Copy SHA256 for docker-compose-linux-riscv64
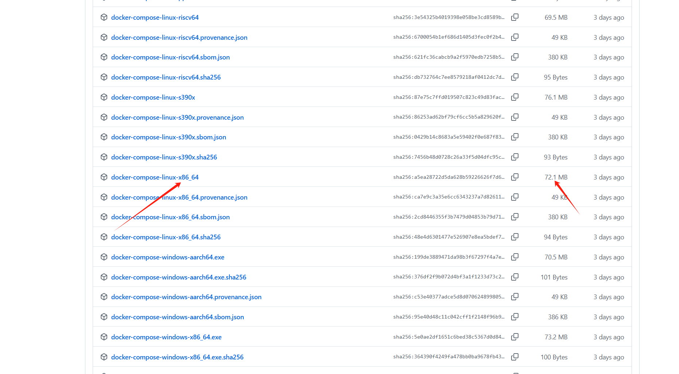This screenshot has width=679, height=374. [x=515, y=17]
